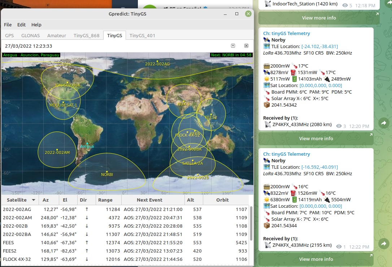Select the ION-SCV-004 satellite on the map

click(67, 83)
